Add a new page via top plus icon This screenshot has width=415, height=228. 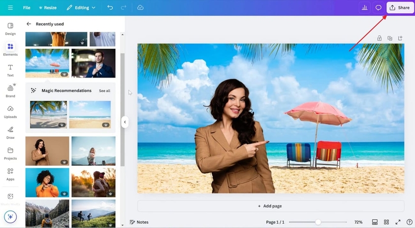coord(400,39)
